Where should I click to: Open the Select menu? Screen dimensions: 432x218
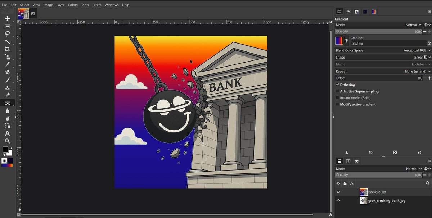[24, 5]
